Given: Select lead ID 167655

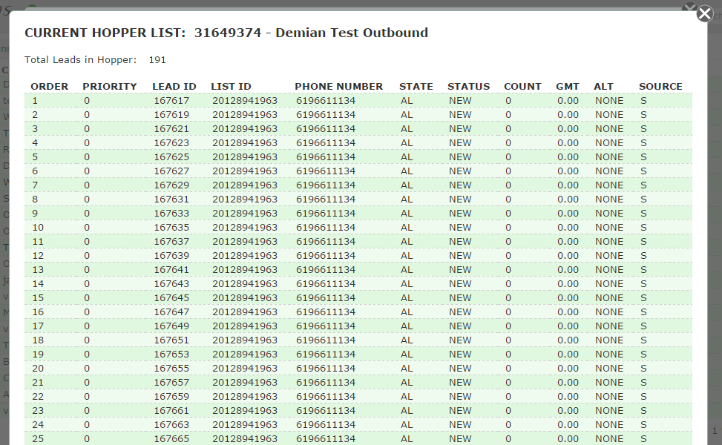Looking at the screenshot, I should point(171,368).
